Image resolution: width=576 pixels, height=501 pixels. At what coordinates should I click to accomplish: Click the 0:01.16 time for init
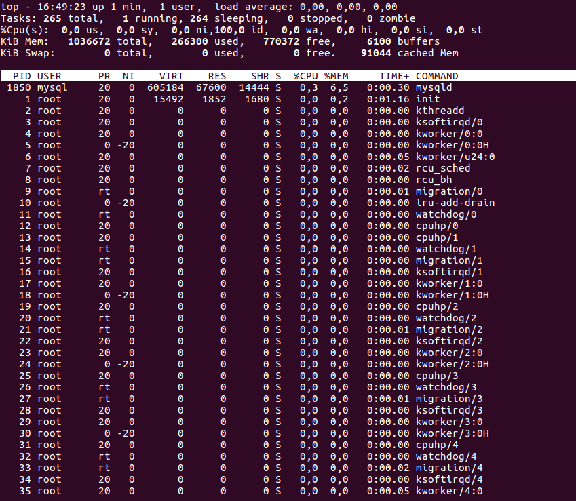[388, 99]
